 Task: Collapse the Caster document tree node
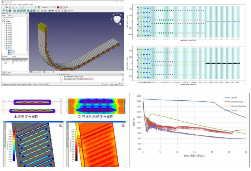(x=3, y=21)
